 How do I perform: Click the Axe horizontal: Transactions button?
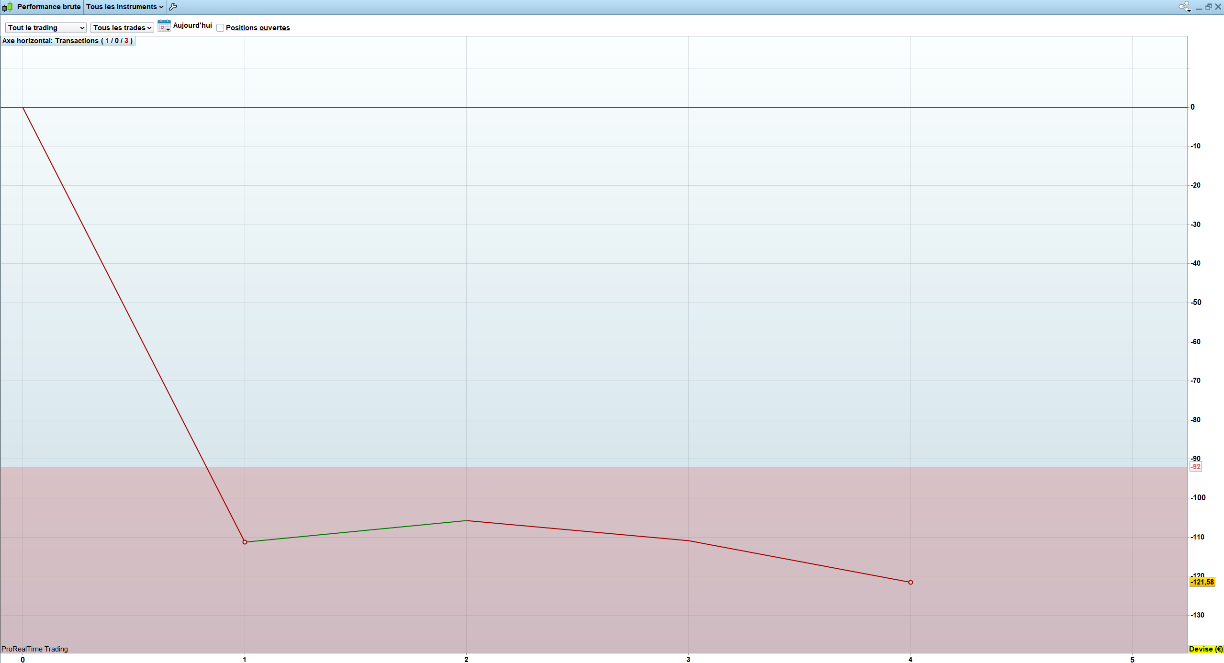[67, 41]
